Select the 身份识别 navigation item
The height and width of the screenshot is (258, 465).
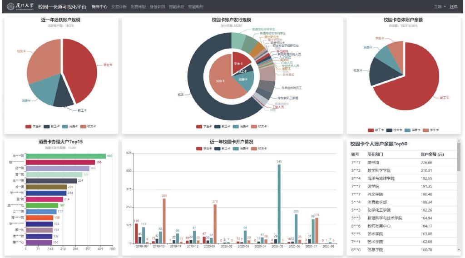tap(158, 7)
